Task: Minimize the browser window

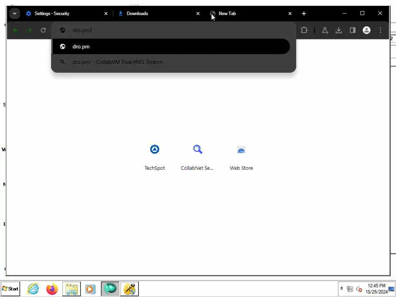Action: [x=345, y=14]
